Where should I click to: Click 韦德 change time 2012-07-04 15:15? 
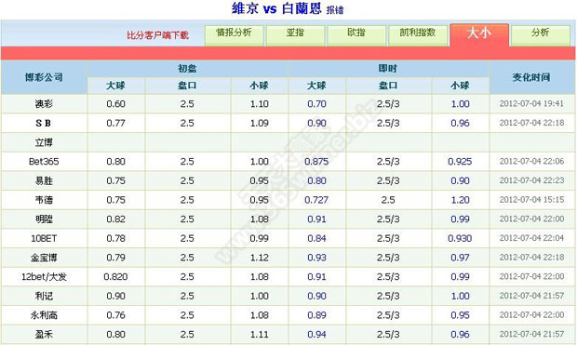click(x=531, y=200)
